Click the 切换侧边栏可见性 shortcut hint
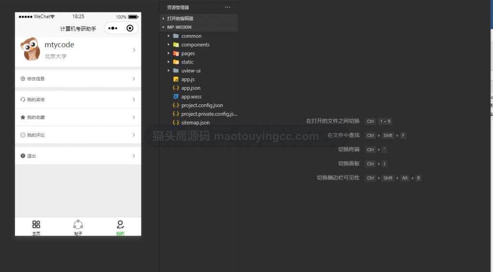Image resolution: width=493 pixels, height=272 pixels. click(x=338, y=177)
